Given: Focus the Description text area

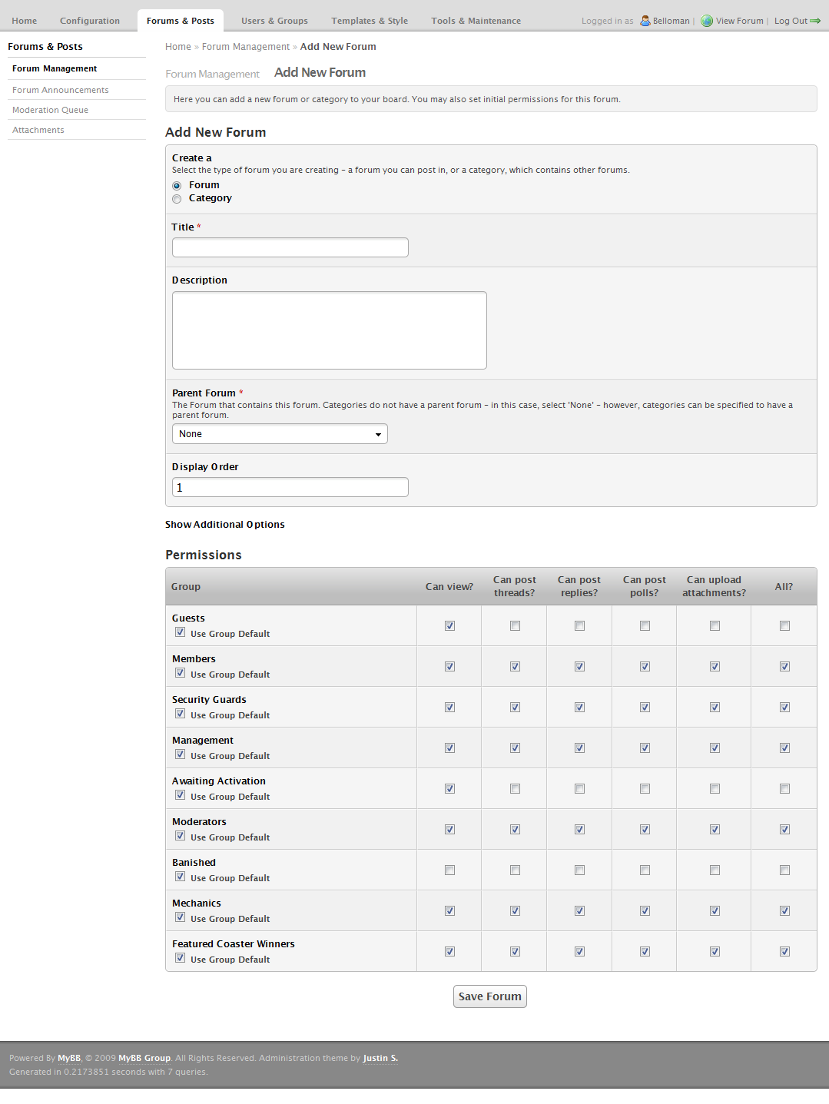Looking at the screenshot, I should click(x=330, y=330).
